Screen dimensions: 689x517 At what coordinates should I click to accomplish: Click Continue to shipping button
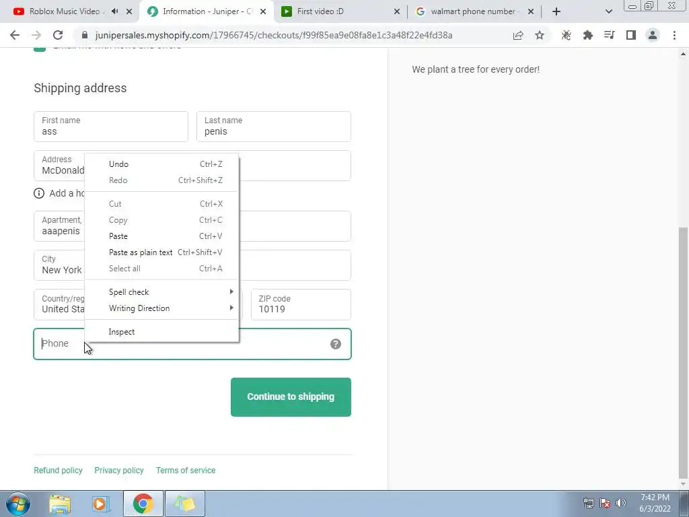pyautogui.click(x=291, y=397)
